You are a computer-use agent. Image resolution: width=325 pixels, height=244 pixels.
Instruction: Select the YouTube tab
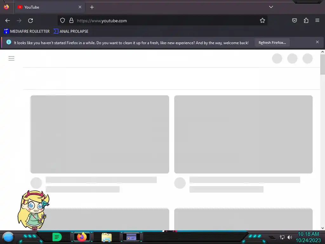50,7
